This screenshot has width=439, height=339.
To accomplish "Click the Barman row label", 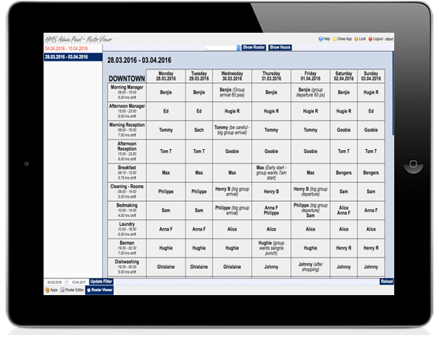I will pyautogui.click(x=127, y=248).
